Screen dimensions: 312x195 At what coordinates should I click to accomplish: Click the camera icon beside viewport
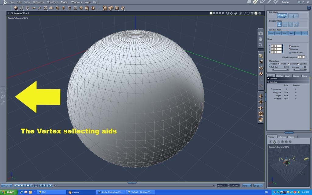coord(261,33)
